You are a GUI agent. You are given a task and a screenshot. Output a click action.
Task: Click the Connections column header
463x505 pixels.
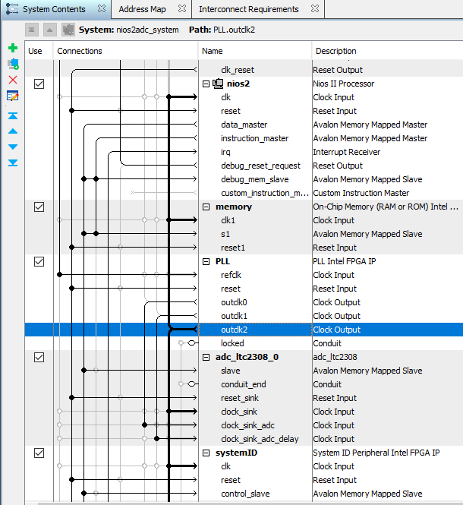click(126, 51)
